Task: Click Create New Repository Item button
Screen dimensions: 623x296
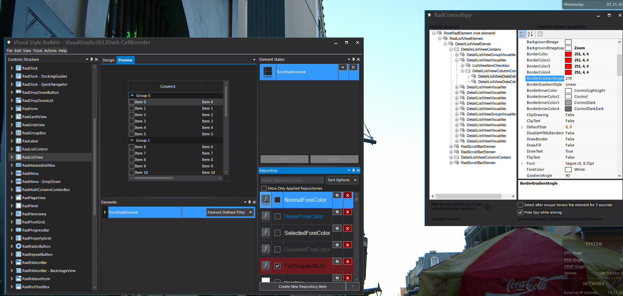Action: [x=303, y=287]
